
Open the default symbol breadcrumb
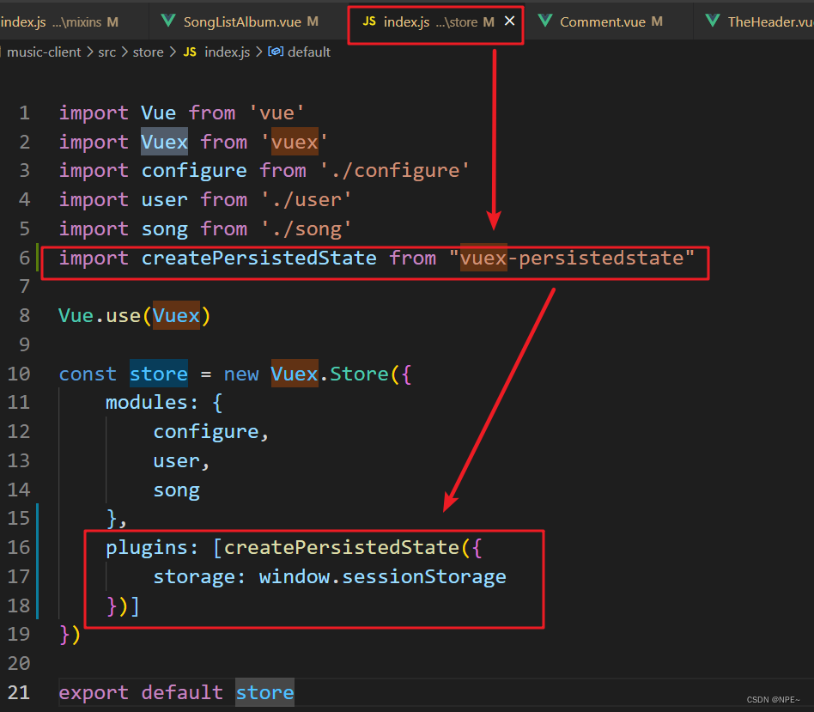click(309, 52)
